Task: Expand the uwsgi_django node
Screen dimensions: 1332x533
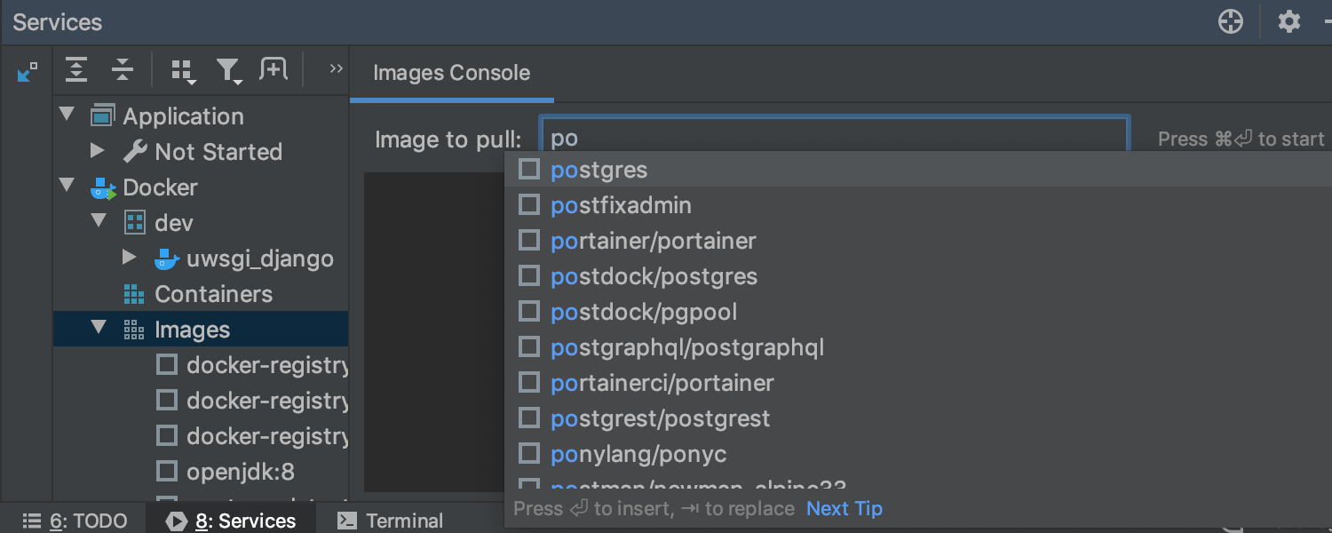Action: [130, 258]
